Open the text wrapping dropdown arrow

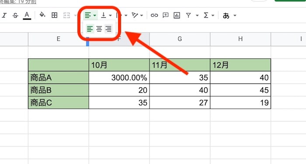pyautogui.click(x=126, y=15)
